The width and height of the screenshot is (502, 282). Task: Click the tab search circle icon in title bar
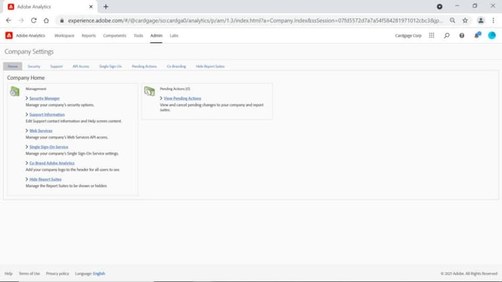440,7
